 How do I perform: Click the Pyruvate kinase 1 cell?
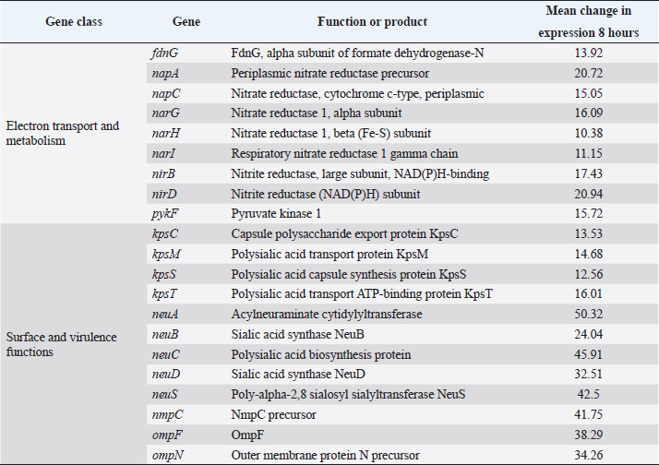[278, 213]
